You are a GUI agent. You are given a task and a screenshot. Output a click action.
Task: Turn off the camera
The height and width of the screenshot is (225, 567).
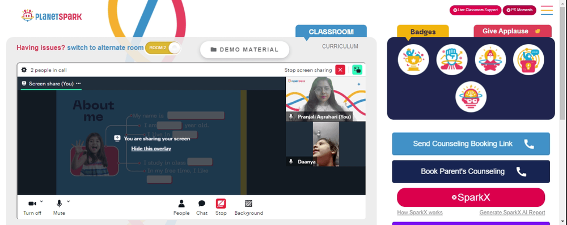pyautogui.click(x=32, y=207)
